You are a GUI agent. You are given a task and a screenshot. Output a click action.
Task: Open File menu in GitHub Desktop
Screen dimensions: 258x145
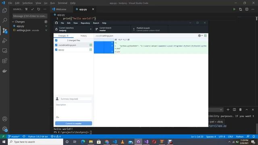pyautogui.click(x=62, y=23)
